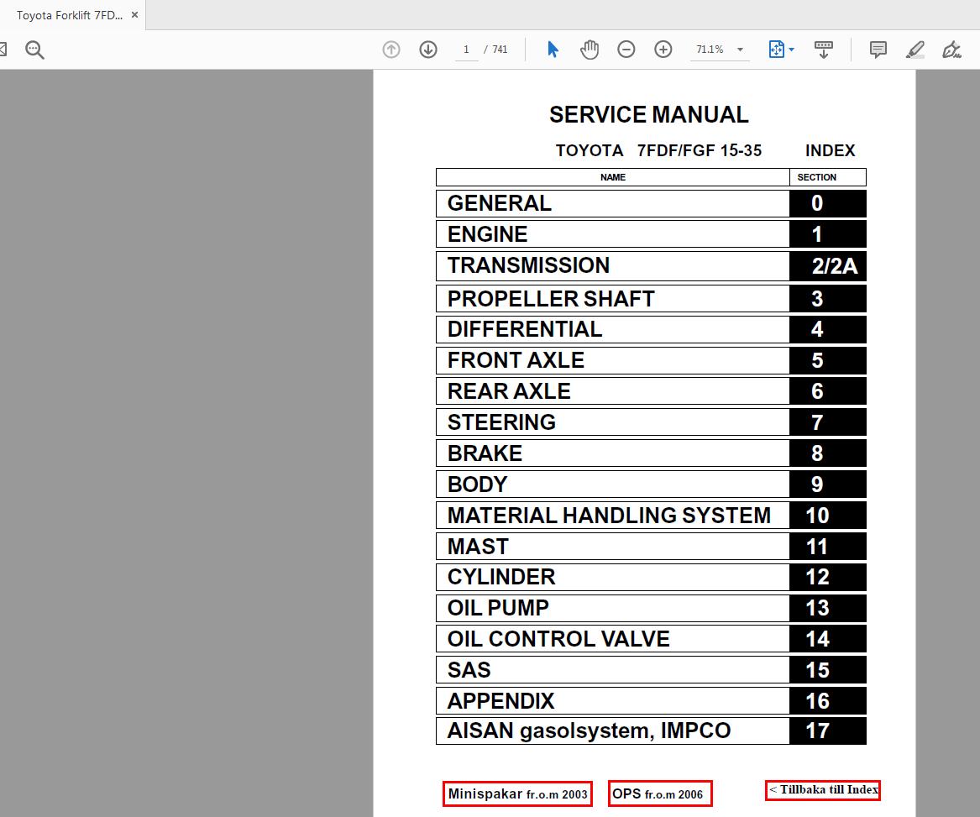Open the PROPELLER SHAFT section

(x=612, y=299)
